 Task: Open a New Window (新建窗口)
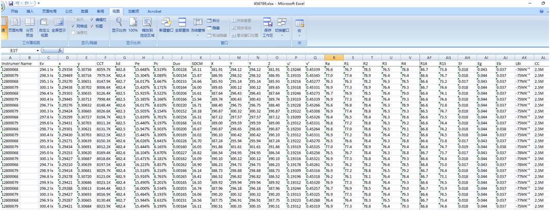[x=166, y=25]
